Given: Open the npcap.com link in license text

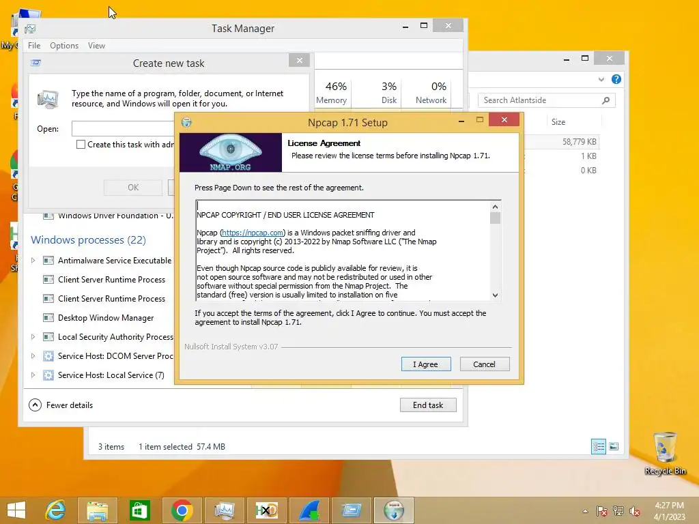Looking at the screenshot, I should 253,233.
